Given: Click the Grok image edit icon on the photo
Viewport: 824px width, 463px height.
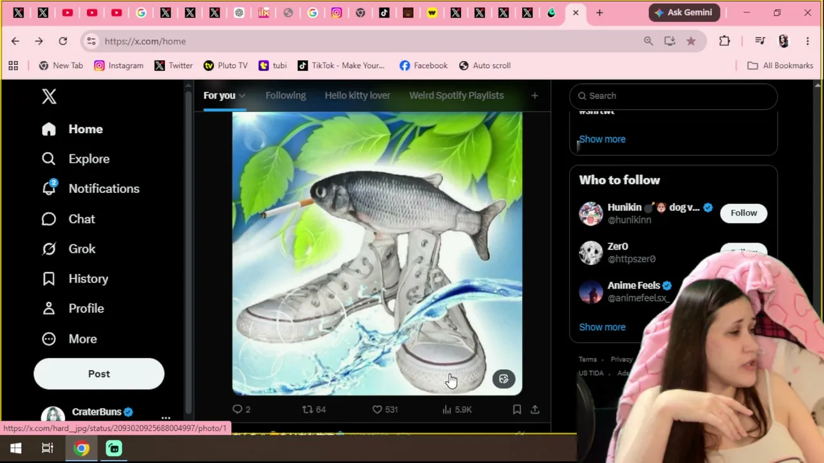Looking at the screenshot, I should coord(503,379).
